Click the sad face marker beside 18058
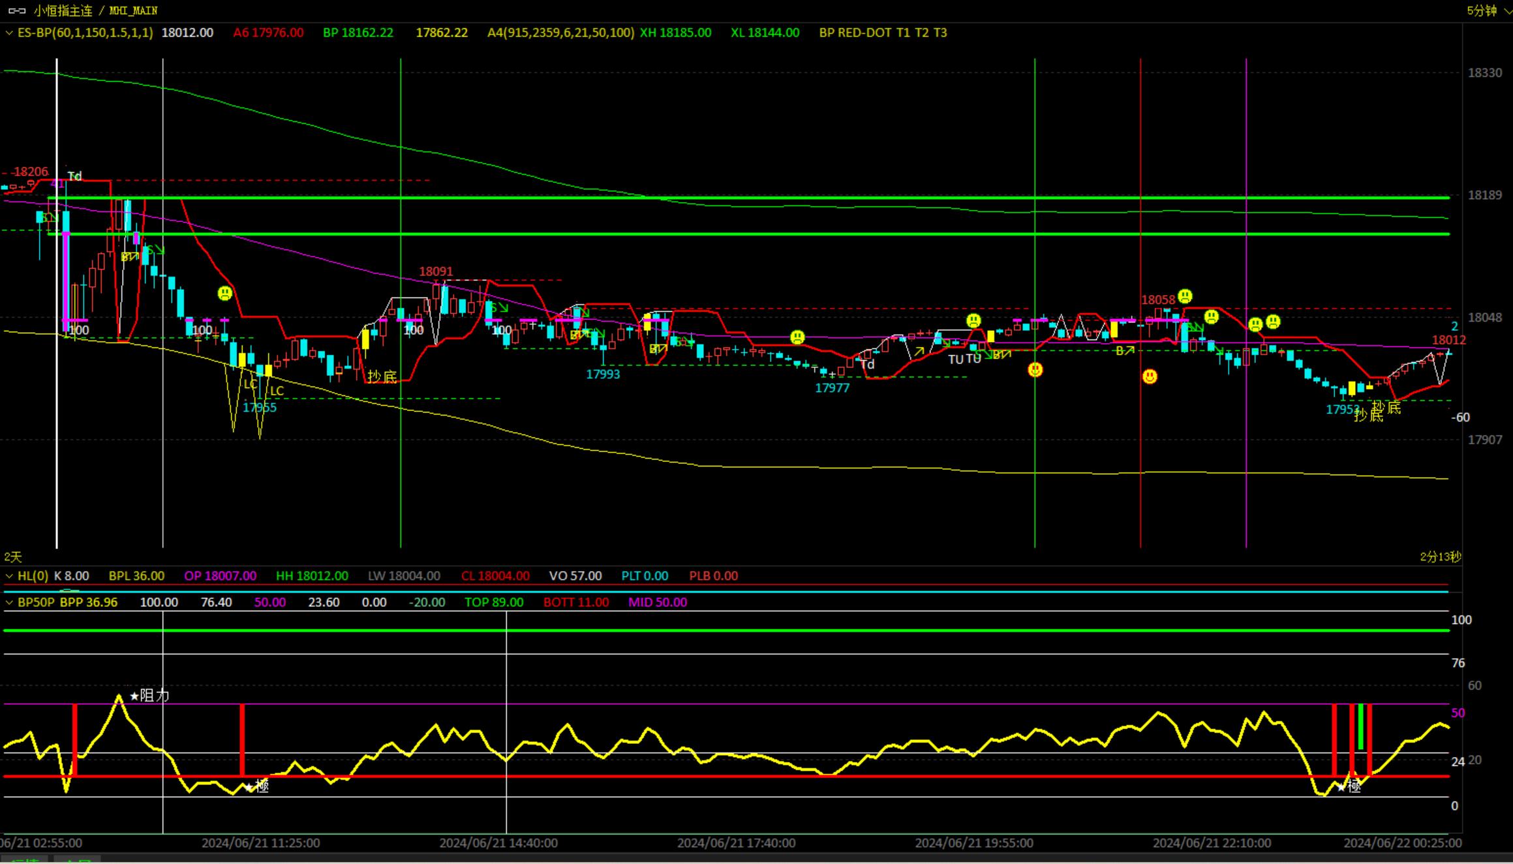 [x=1185, y=296]
